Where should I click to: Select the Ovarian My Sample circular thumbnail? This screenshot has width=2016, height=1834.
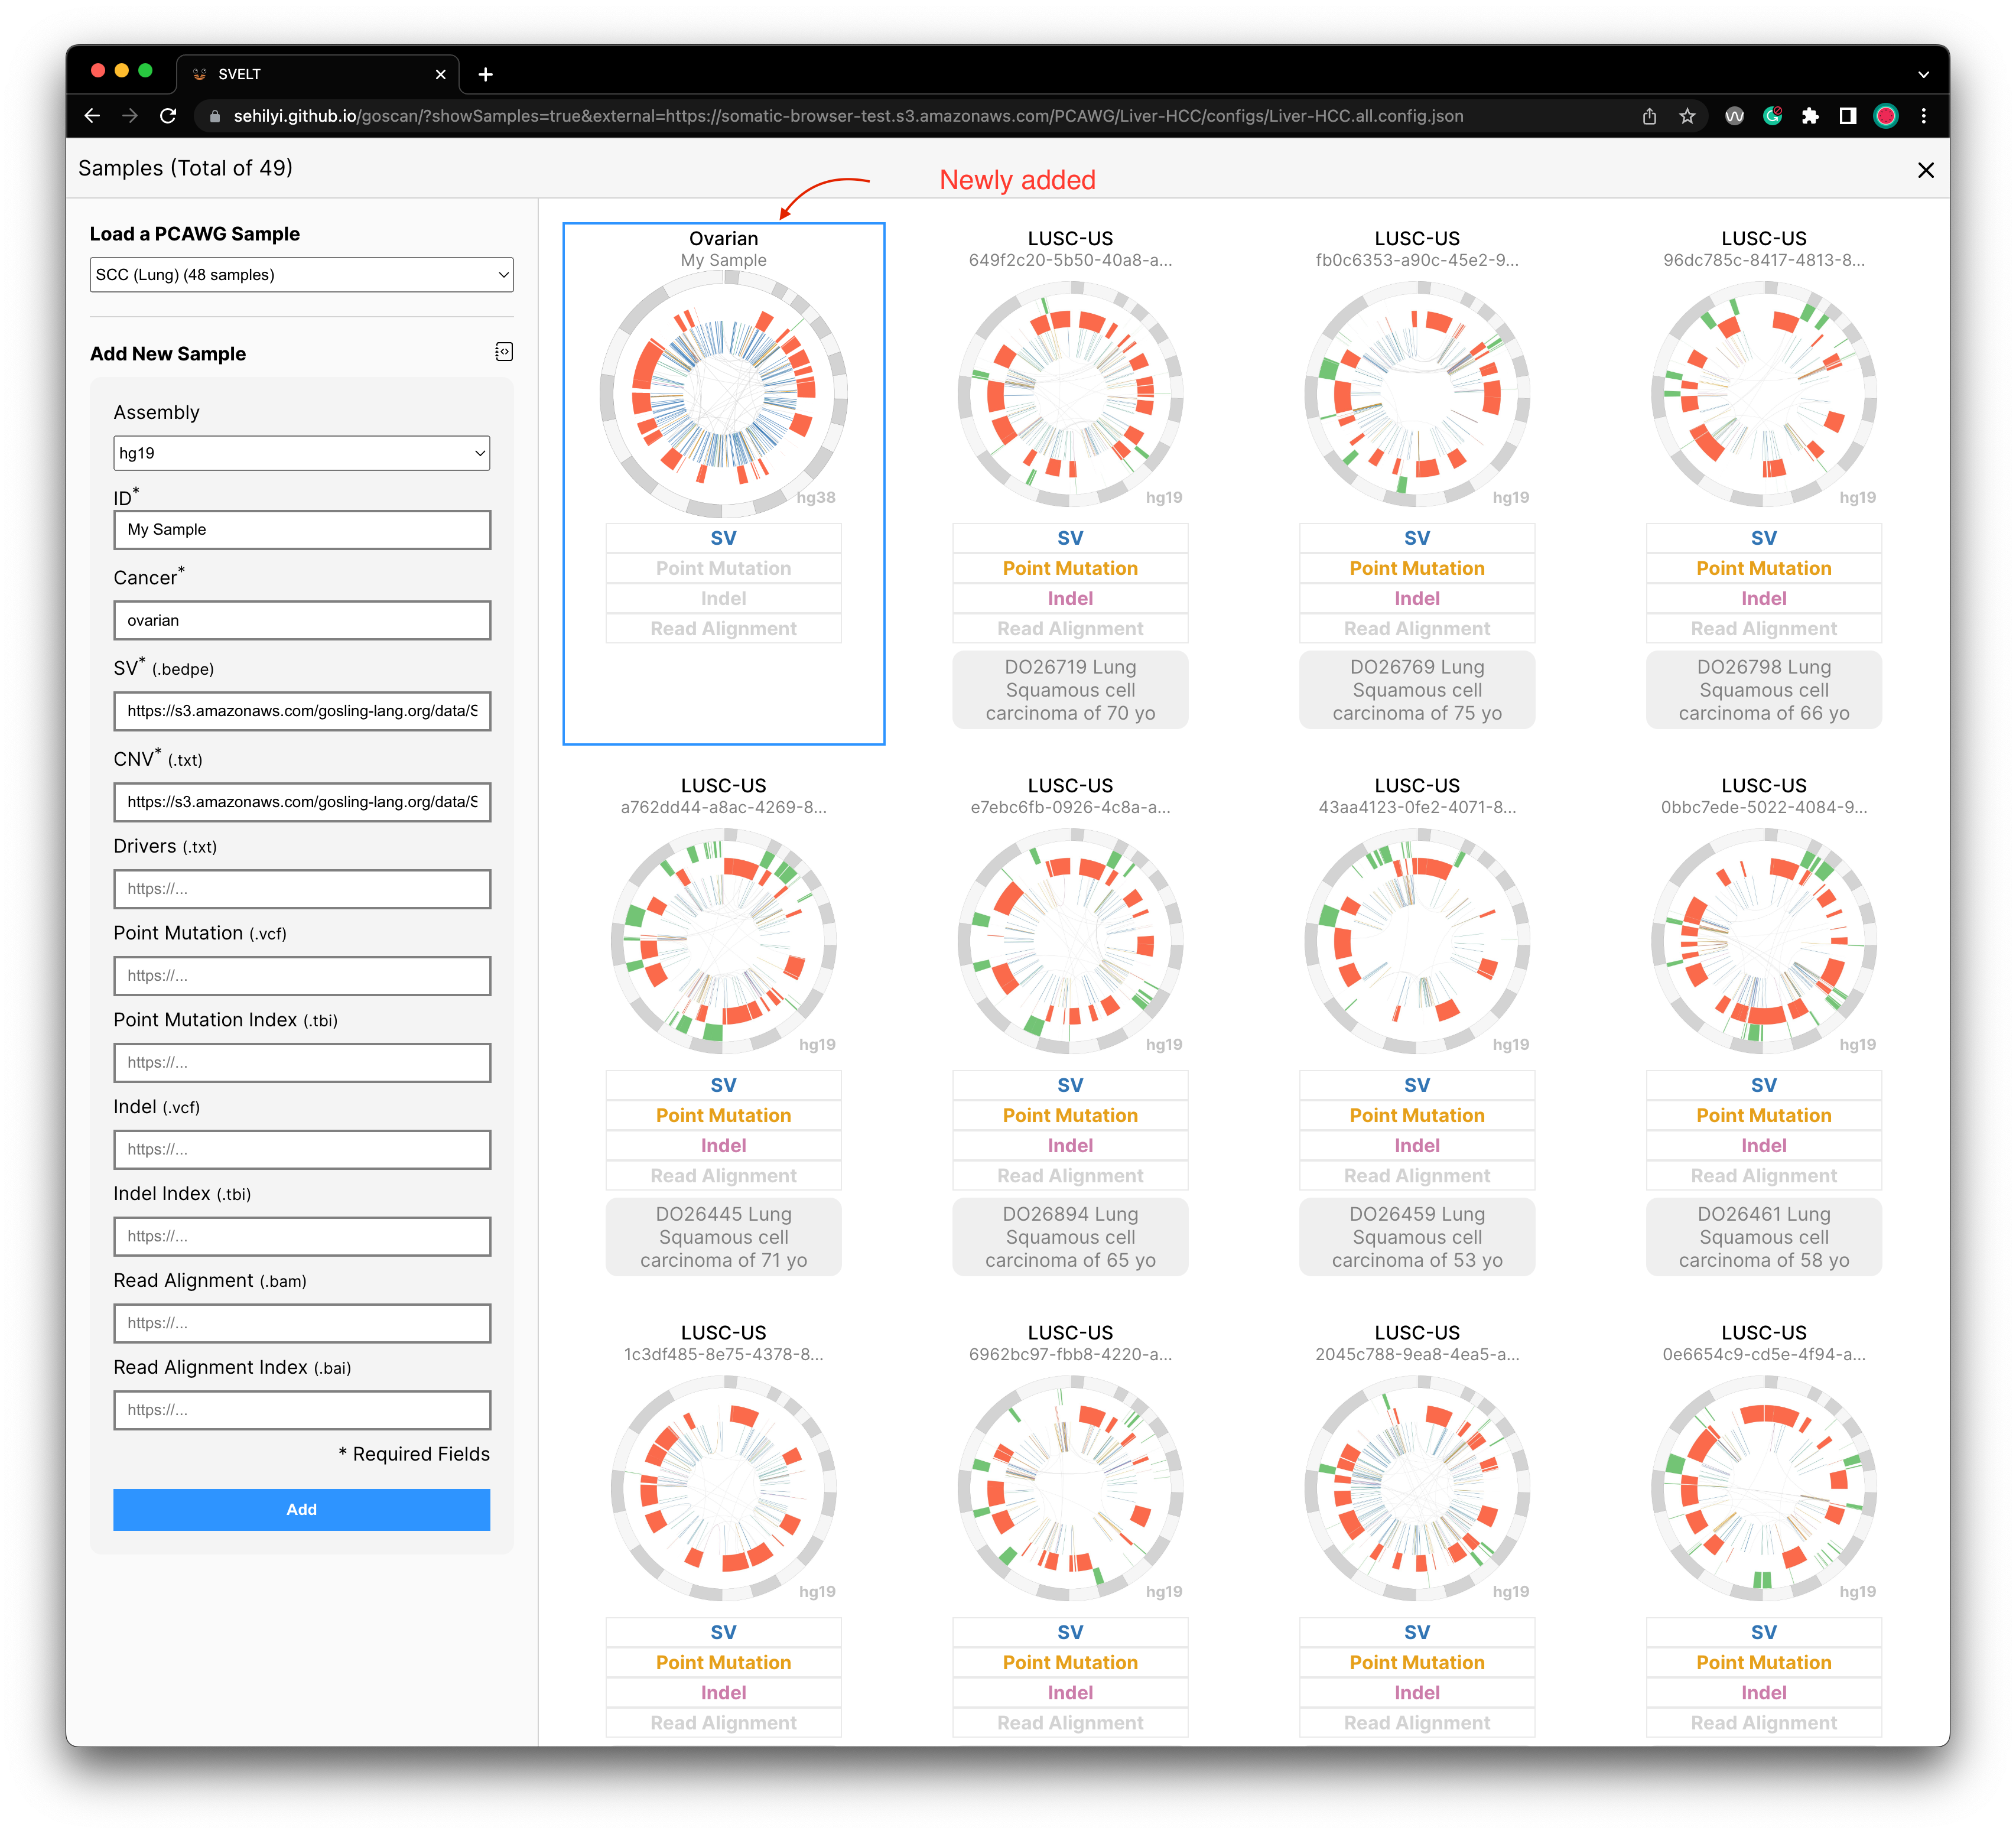[723, 395]
